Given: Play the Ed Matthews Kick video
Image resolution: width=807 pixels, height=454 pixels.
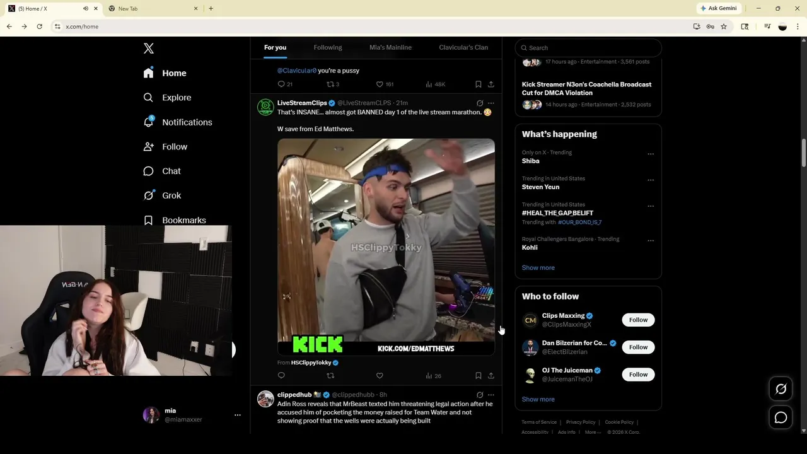Looking at the screenshot, I should (386, 247).
